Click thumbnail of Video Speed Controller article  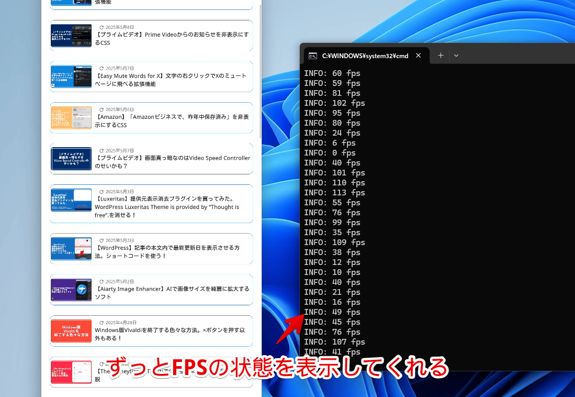71,159
